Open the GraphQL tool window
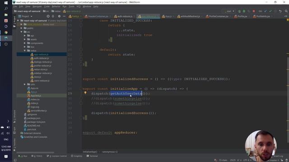This screenshot has height=162, width=289. 77,156
